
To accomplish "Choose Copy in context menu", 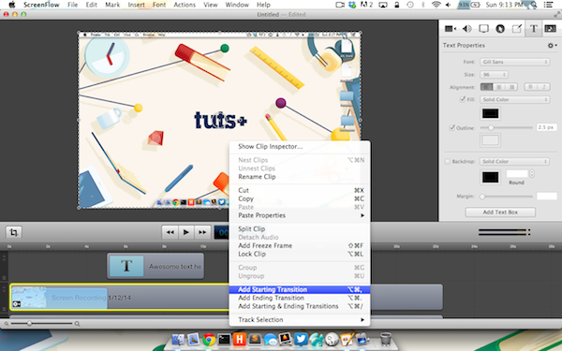I will 300,198.
